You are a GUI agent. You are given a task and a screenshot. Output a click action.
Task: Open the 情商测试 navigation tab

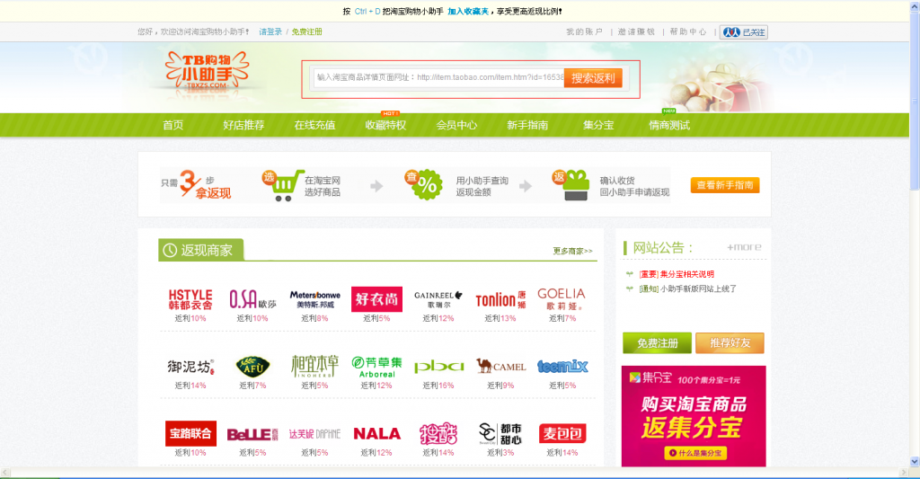point(668,125)
